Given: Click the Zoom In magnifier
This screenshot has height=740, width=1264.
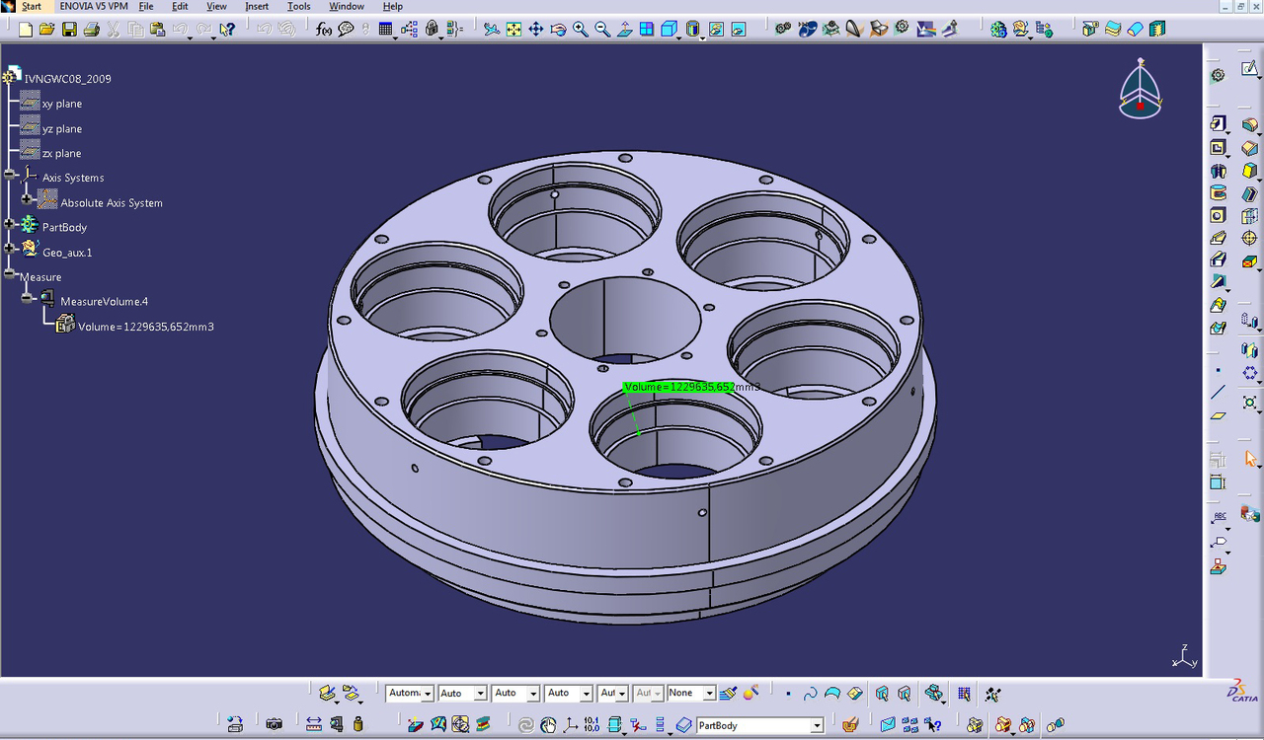Looking at the screenshot, I should tap(580, 30).
